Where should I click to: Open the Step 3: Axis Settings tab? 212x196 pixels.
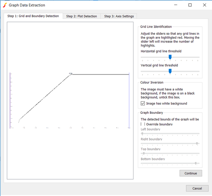[x=119, y=16]
